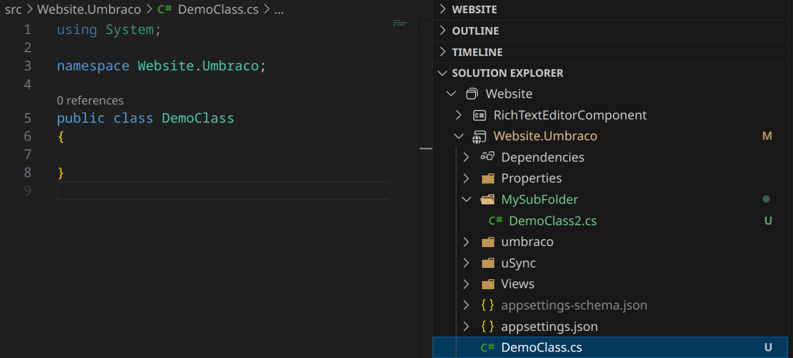Select the DemoClass.cs file in Solution Explorer
The image size is (793, 358).
point(610,347)
